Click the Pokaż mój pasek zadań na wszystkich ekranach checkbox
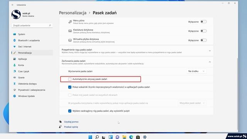This screenshot has height=139, width=247. pyautogui.click(x=70, y=95)
